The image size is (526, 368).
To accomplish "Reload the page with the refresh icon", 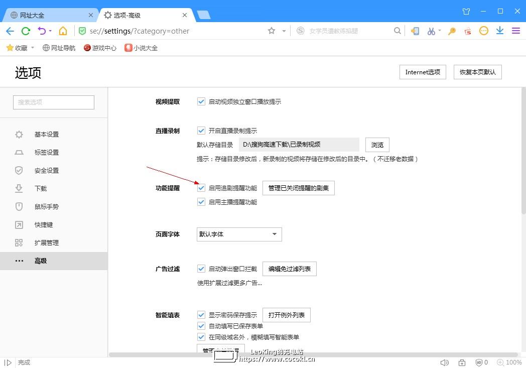I will pos(26,31).
